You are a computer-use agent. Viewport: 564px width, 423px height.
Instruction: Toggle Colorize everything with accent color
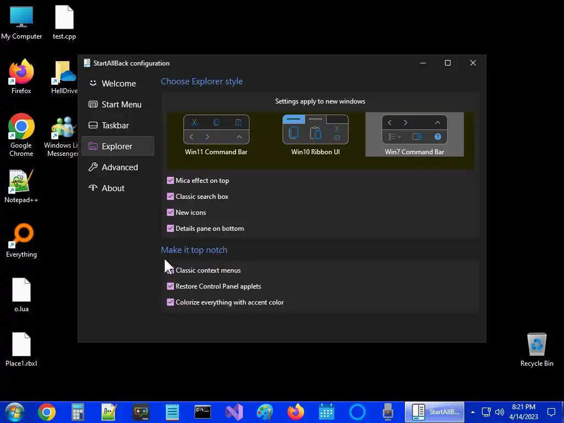171,302
